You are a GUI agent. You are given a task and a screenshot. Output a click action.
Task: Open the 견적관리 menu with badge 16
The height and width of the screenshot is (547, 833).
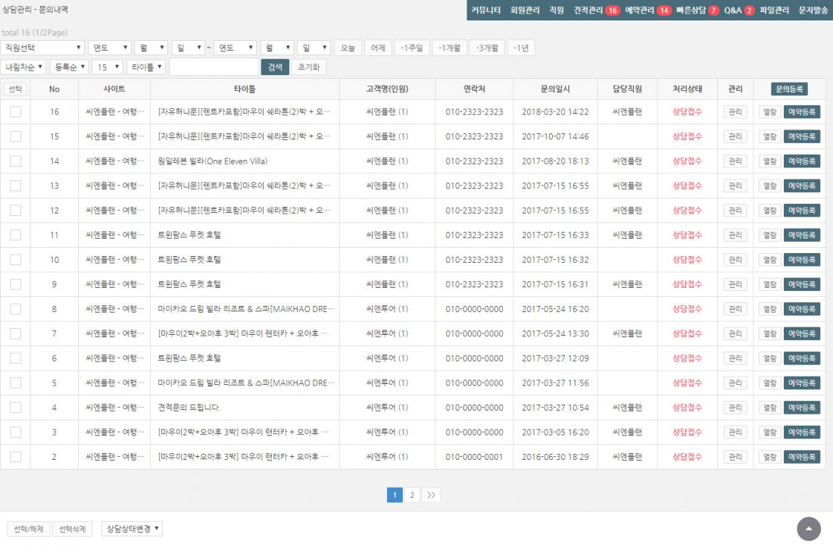point(596,10)
